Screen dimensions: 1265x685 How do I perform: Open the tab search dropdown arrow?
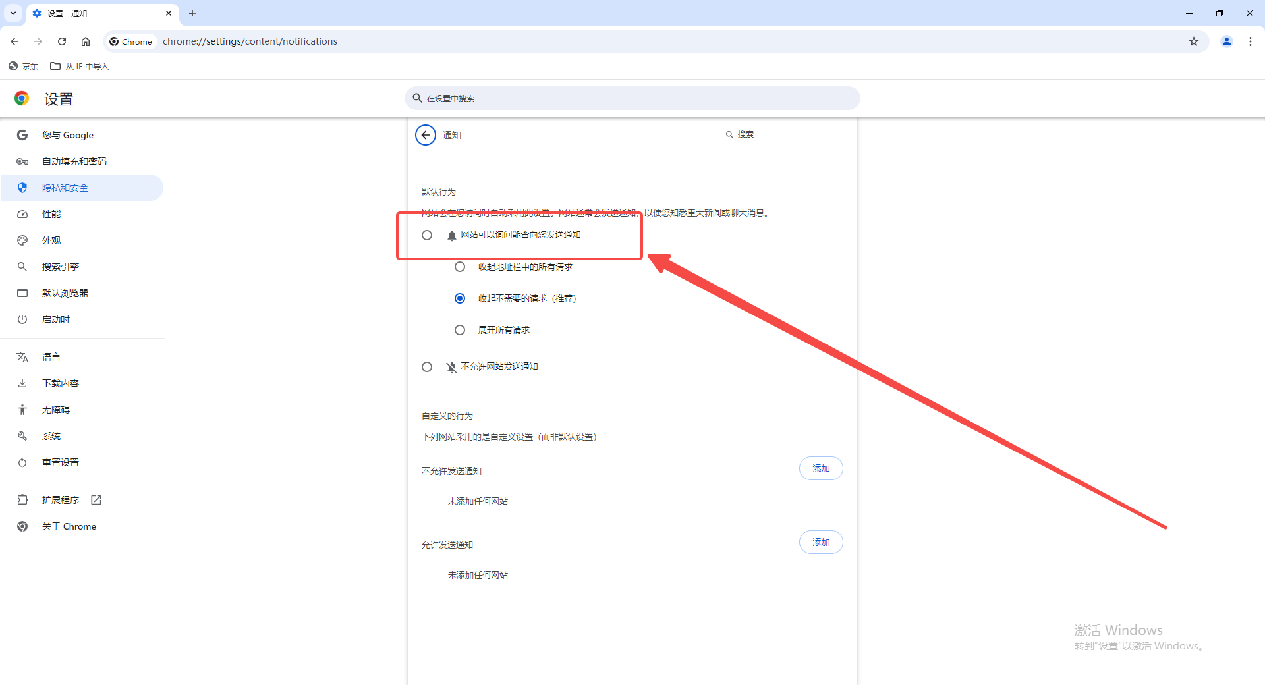click(13, 13)
